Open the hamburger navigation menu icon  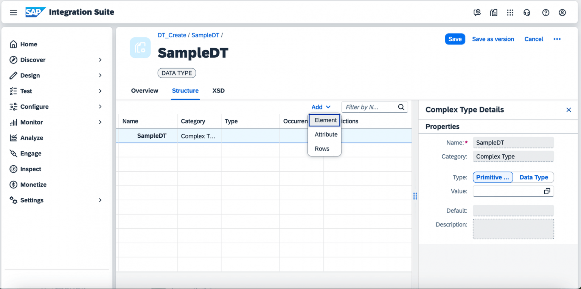click(13, 12)
